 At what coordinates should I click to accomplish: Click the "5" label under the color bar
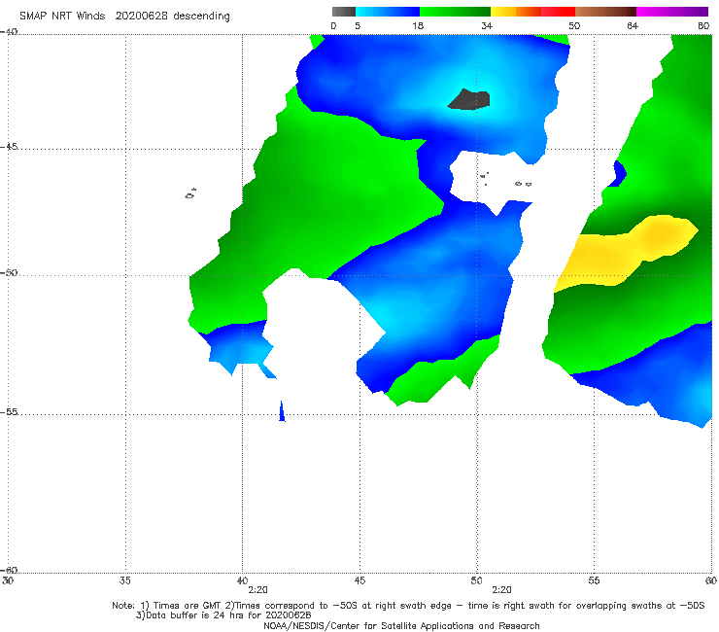tap(358, 25)
